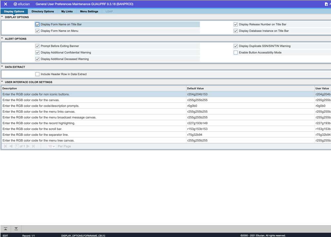Click the Menu Settings tab label
Image resolution: width=331 pixels, height=237 pixels.
(88, 11)
